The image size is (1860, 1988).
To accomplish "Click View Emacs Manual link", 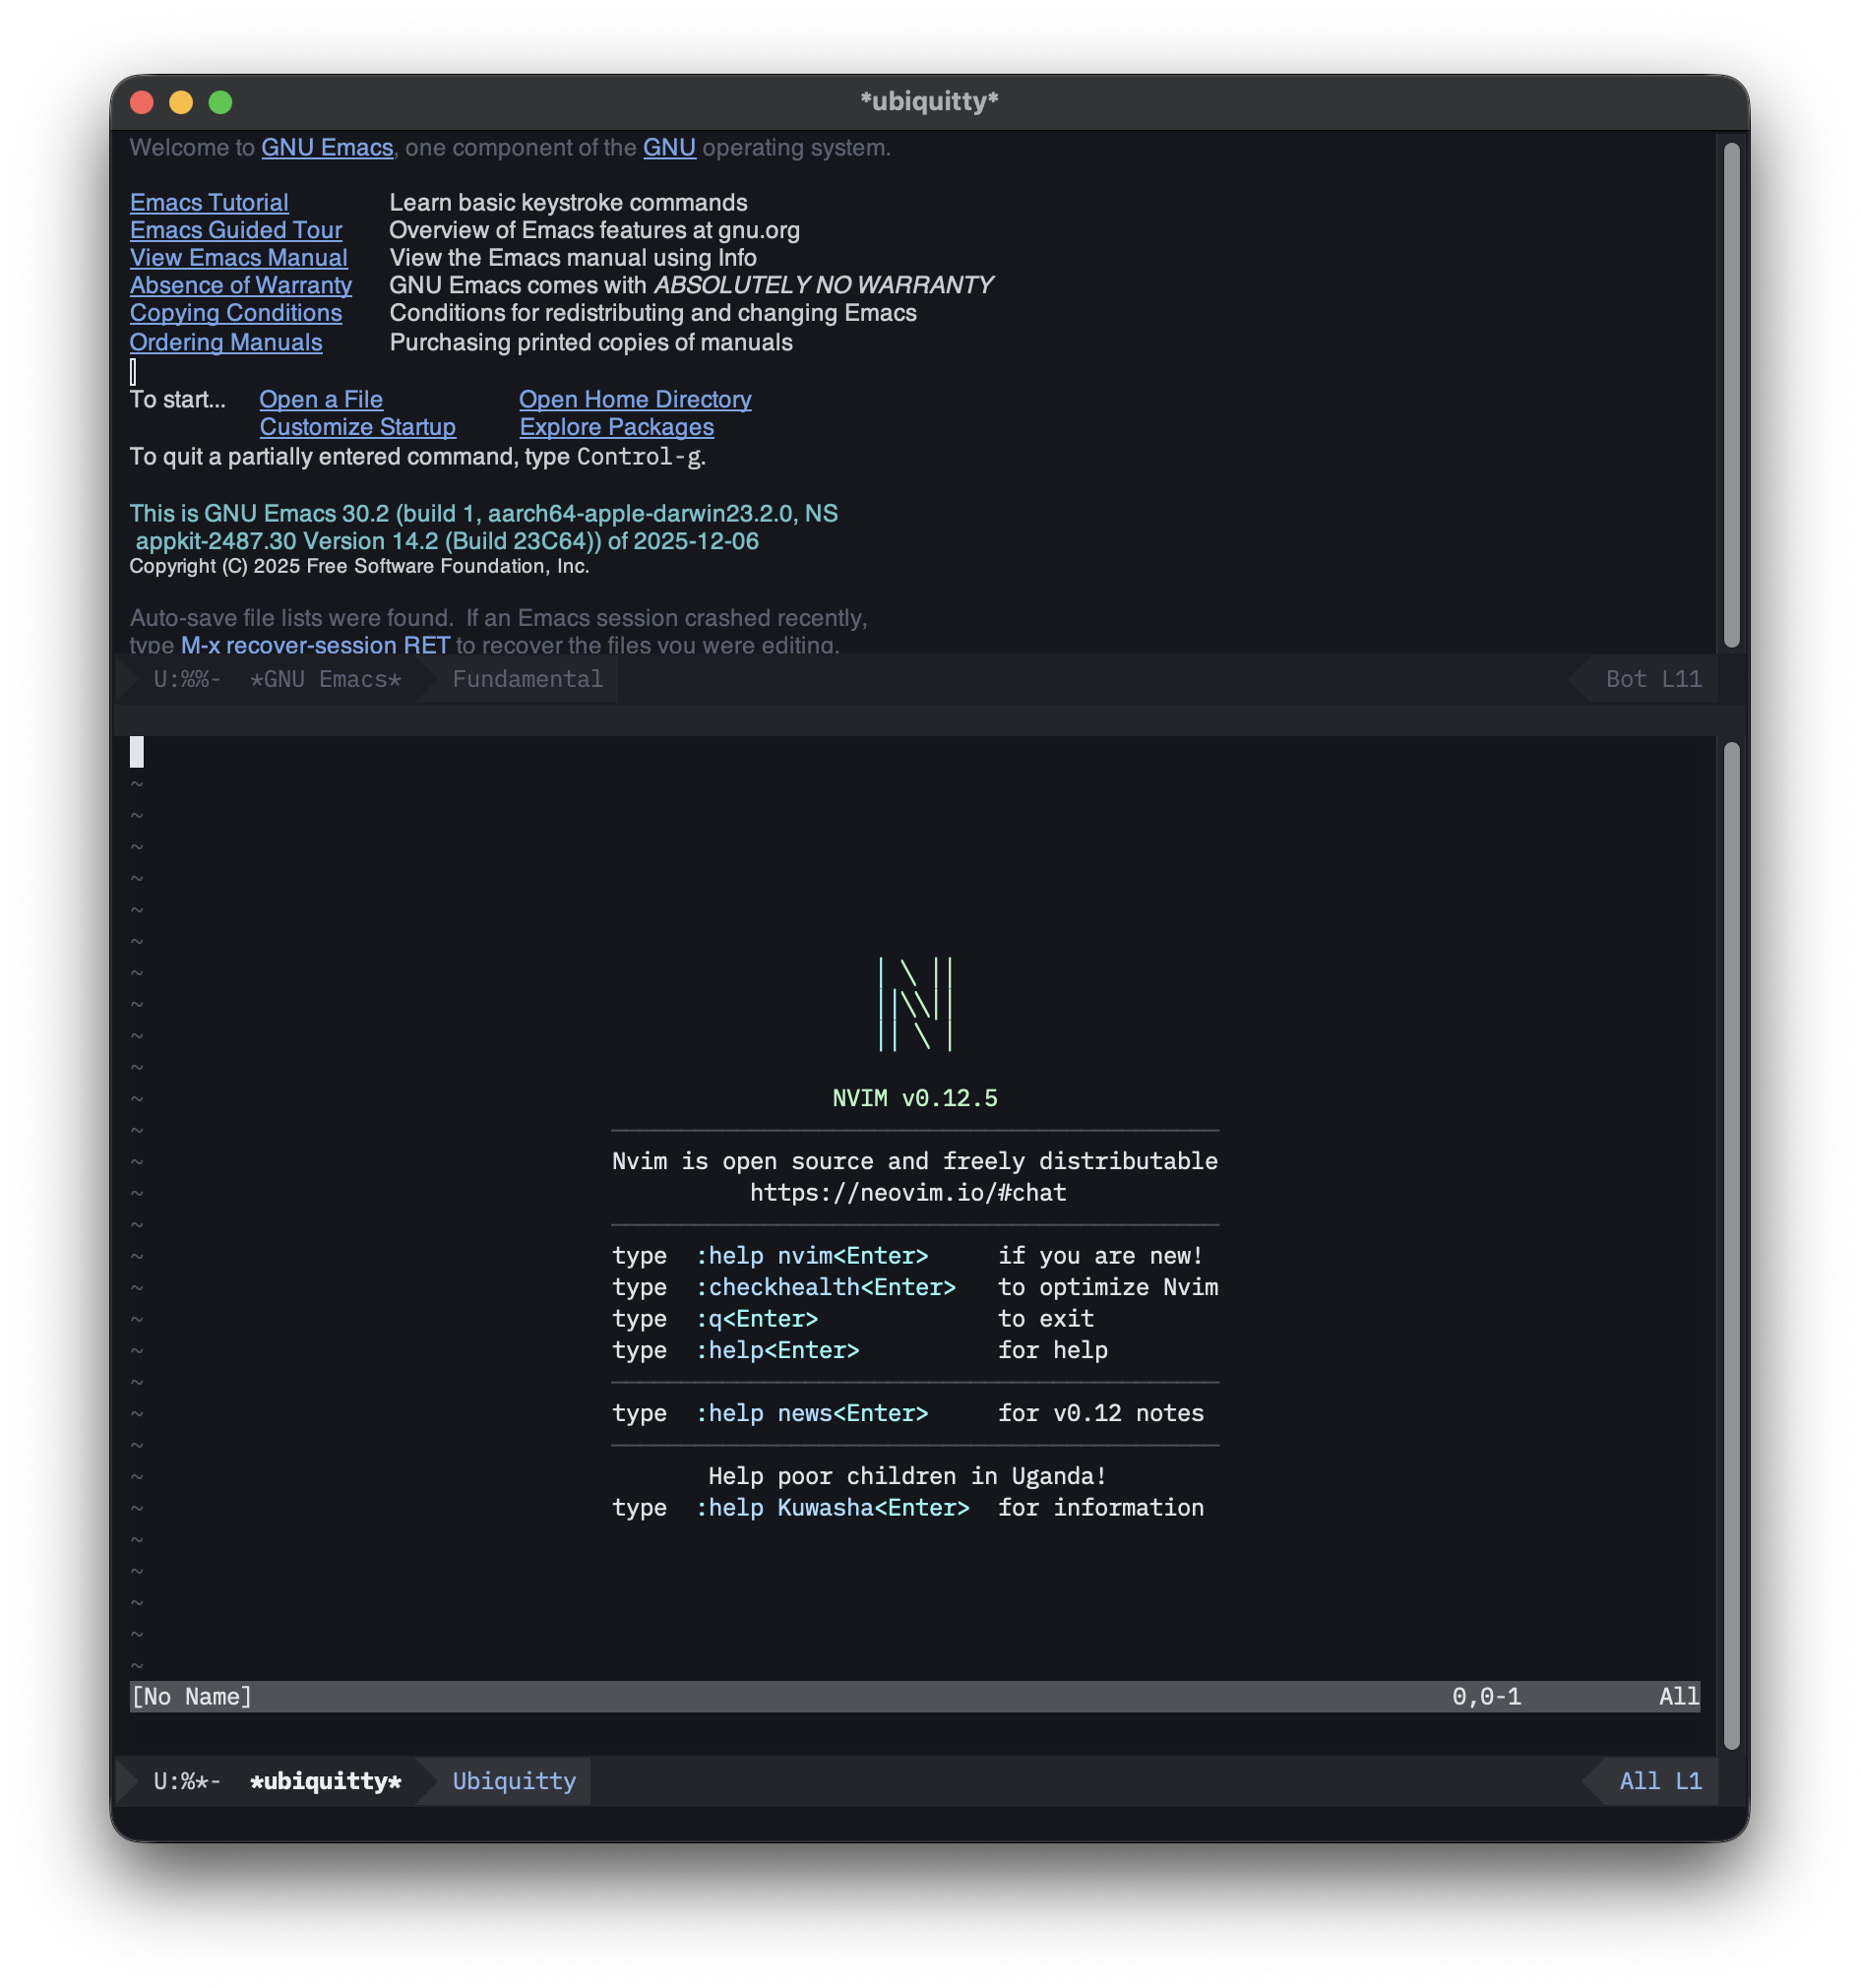I will click(x=239, y=258).
